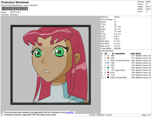Click the 'Fluorescent White' description
152x117 pixels.
(x=122, y=61)
